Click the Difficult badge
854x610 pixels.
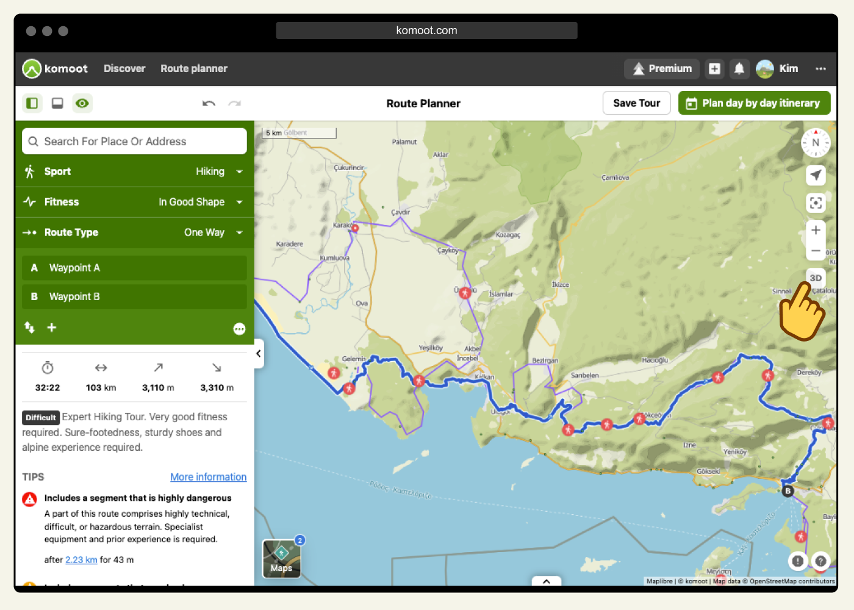click(x=41, y=418)
